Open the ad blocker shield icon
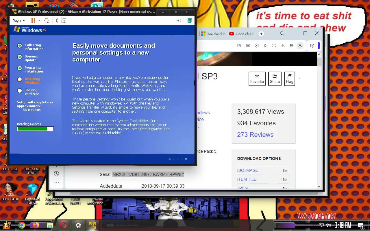Image resolution: width=370 pixels, height=231 pixels. pos(257,46)
